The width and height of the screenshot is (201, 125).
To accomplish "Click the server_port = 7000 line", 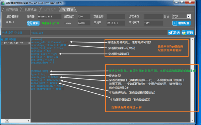I will pos(44,54).
